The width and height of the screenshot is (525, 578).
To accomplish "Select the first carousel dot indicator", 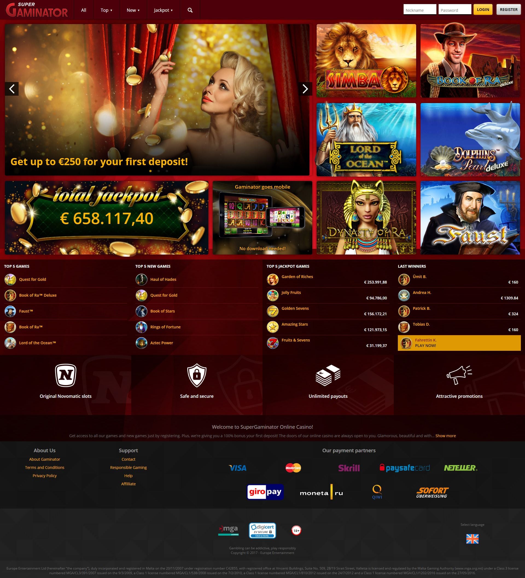I will tap(151, 171).
